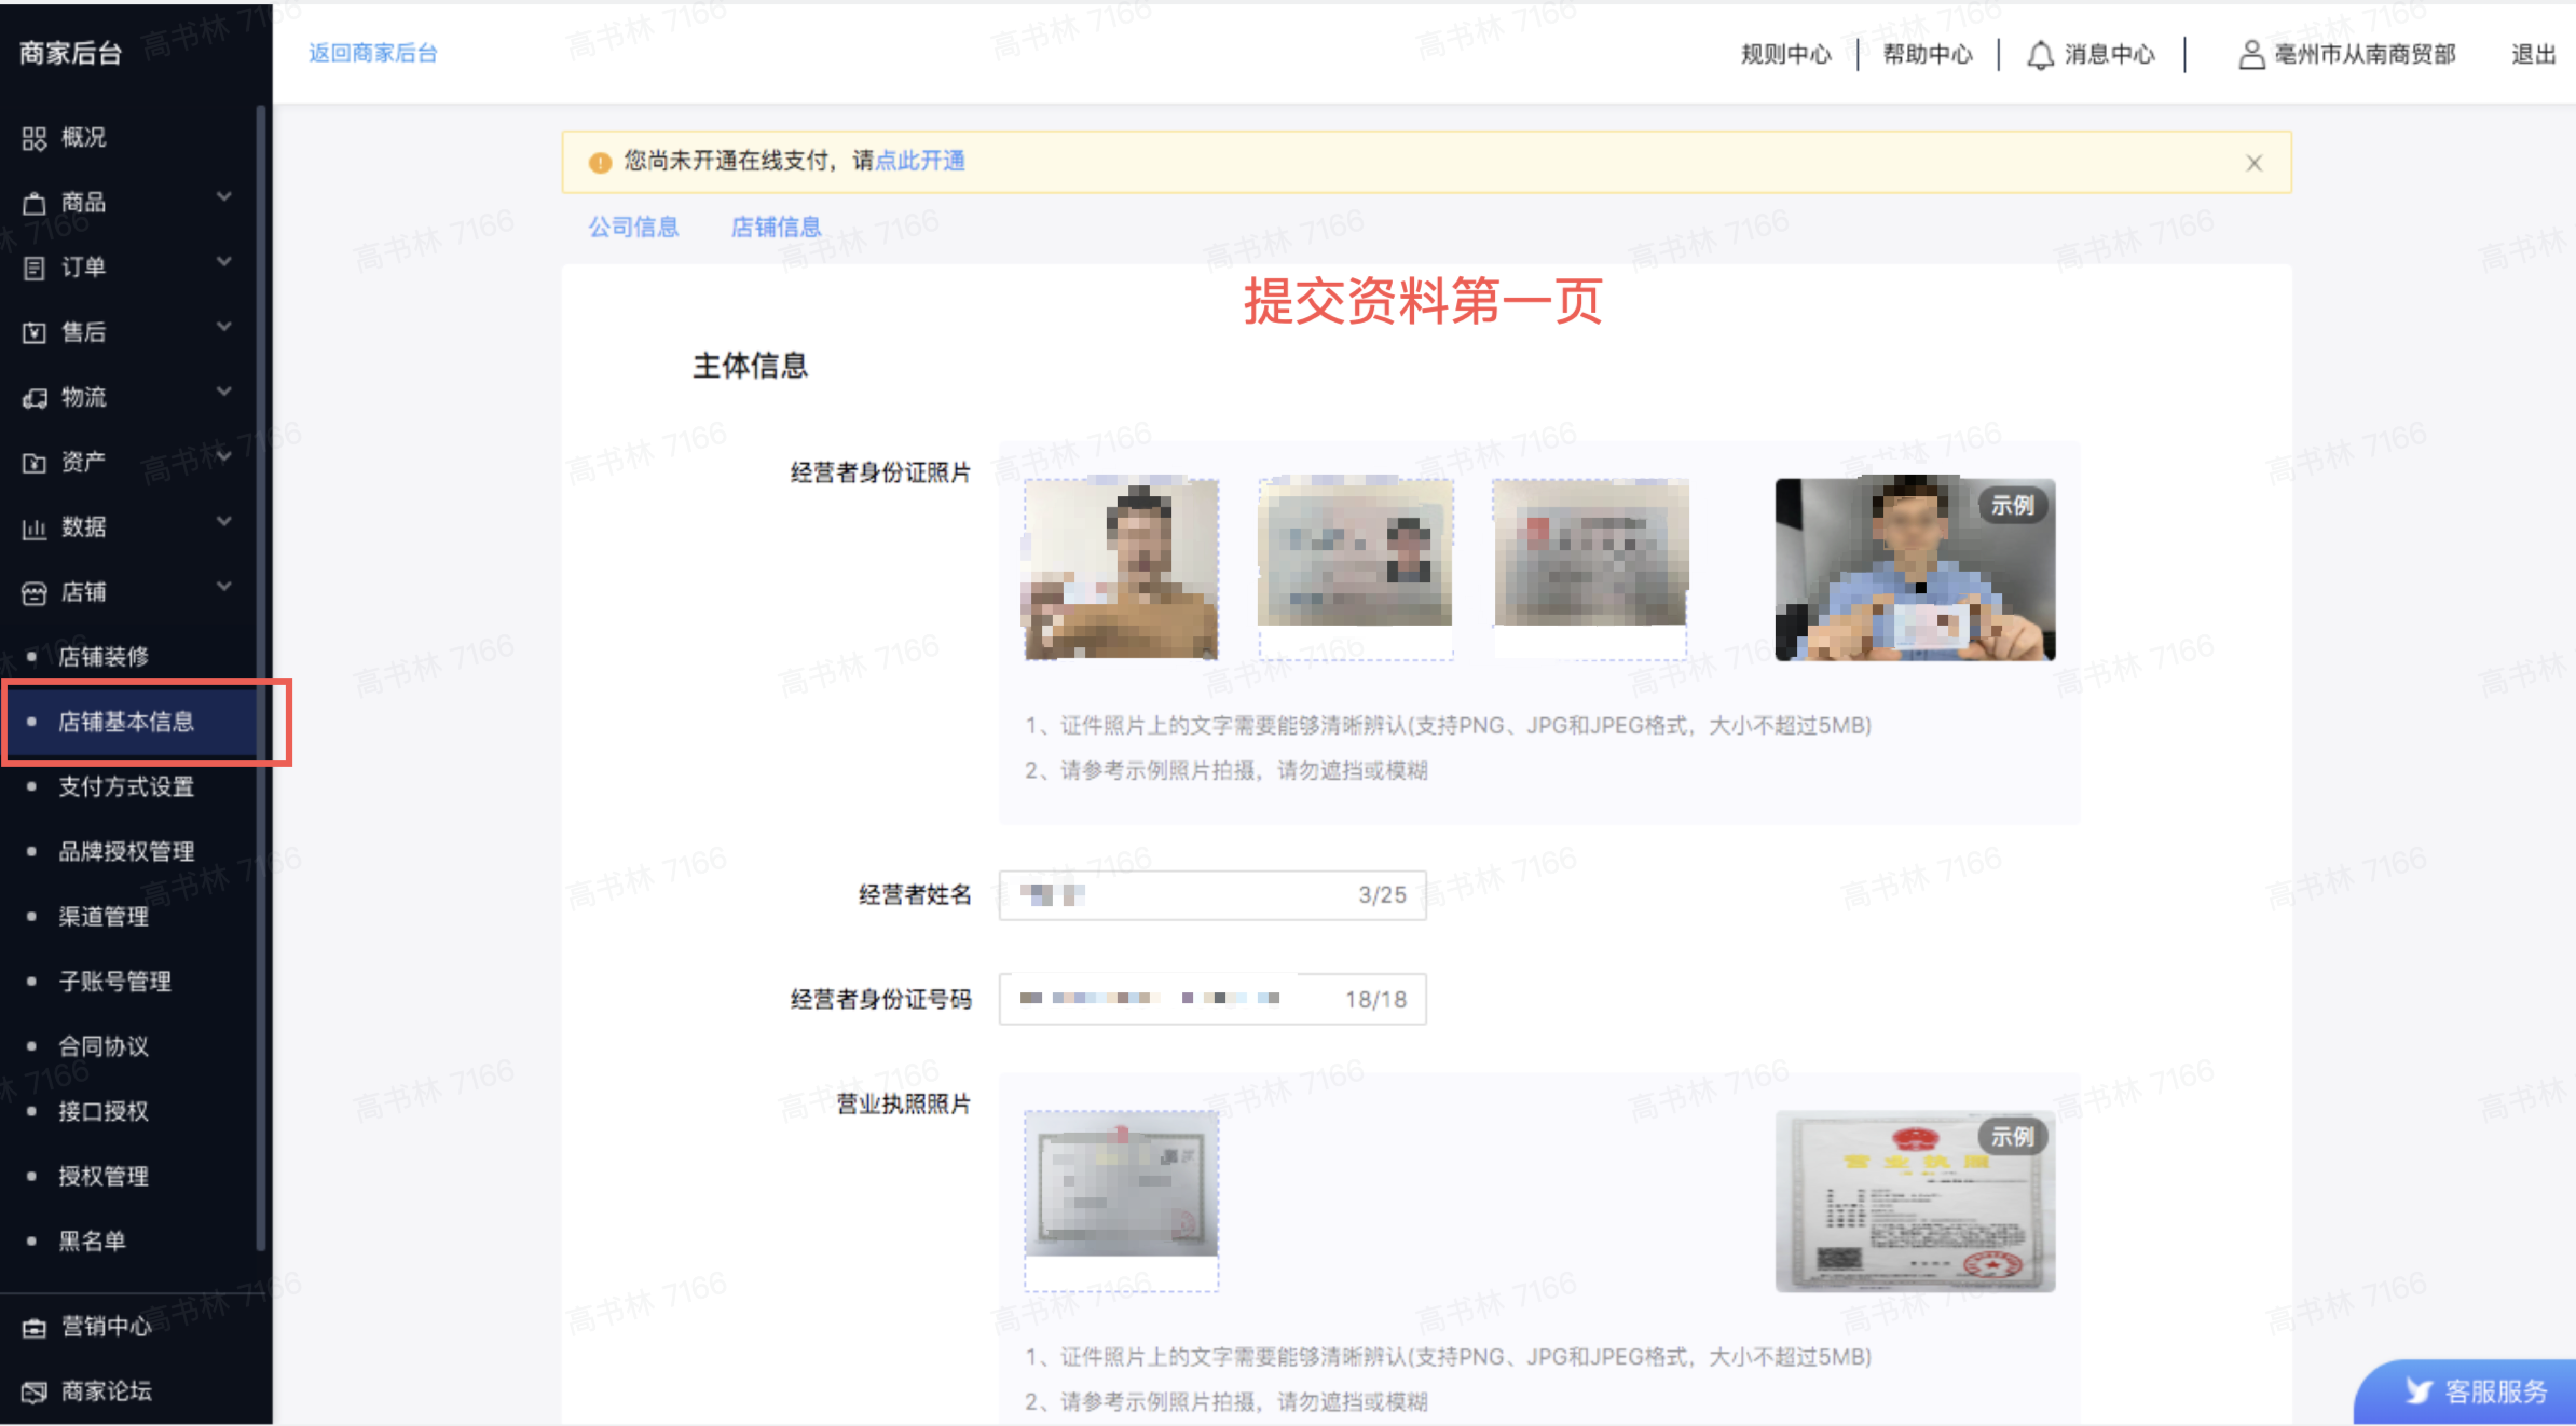Open 授权管理 in the sidebar
The width and height of the screenshot is (2576, 1426).
[103, 1177]
